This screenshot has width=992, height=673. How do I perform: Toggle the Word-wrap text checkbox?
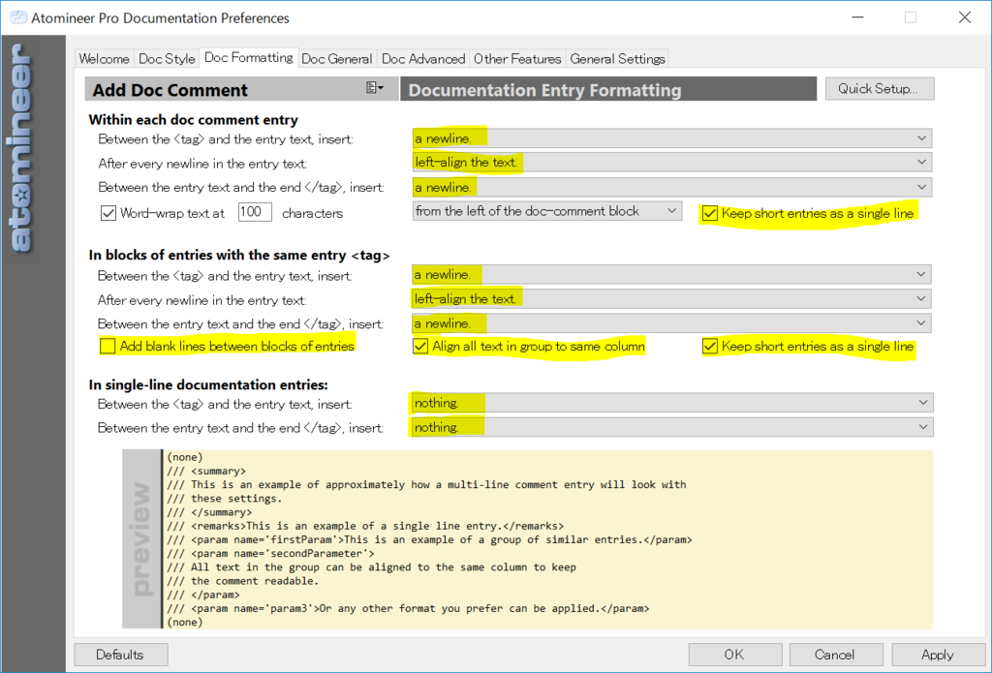point(108,213)
